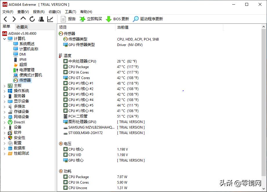This screenshot has height=192, width=267.
Task: Click the back navigation arrow
Action: [6, 19]
